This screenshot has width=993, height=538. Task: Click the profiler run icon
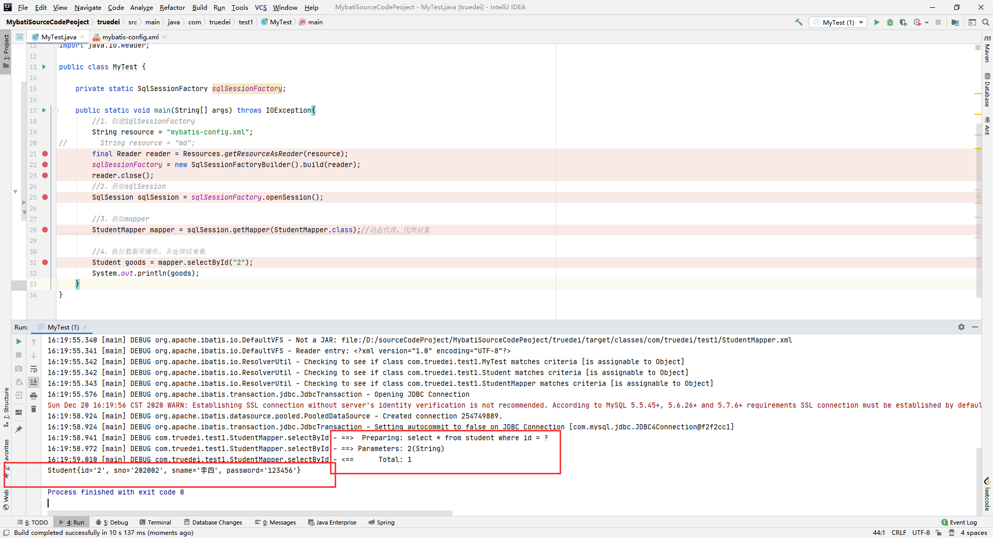click(x=917, y=22)
